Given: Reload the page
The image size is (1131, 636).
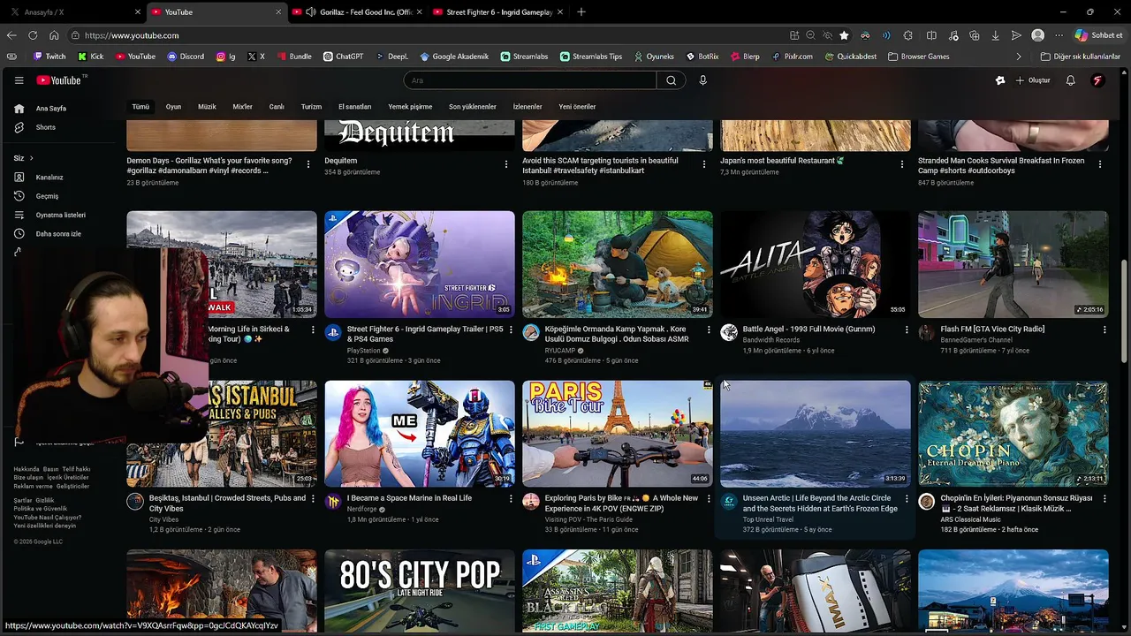Looking at the screenshot, I should 33,35.
